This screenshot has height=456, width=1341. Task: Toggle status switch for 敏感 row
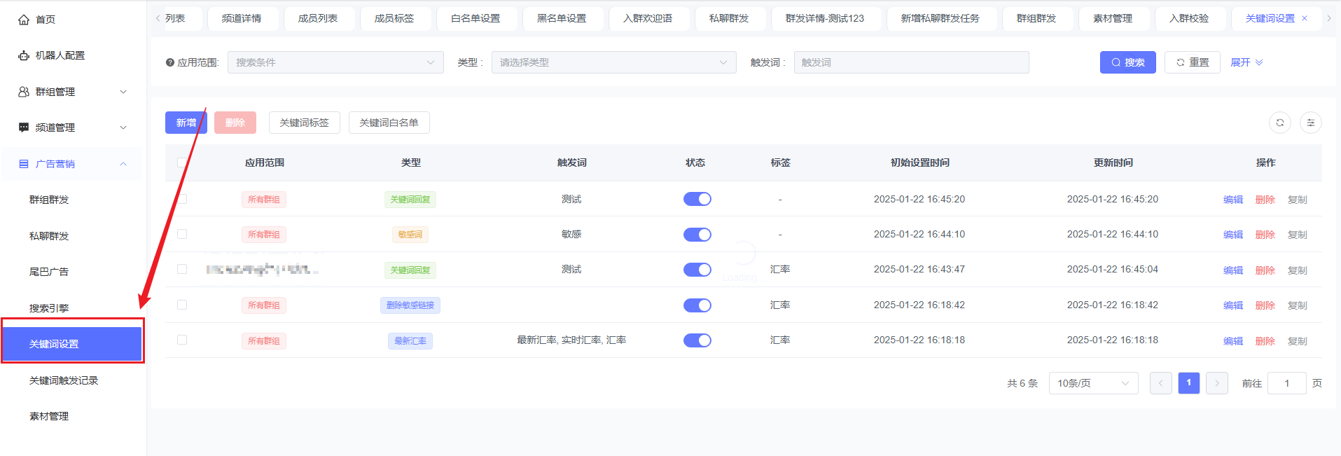point(697,235)
